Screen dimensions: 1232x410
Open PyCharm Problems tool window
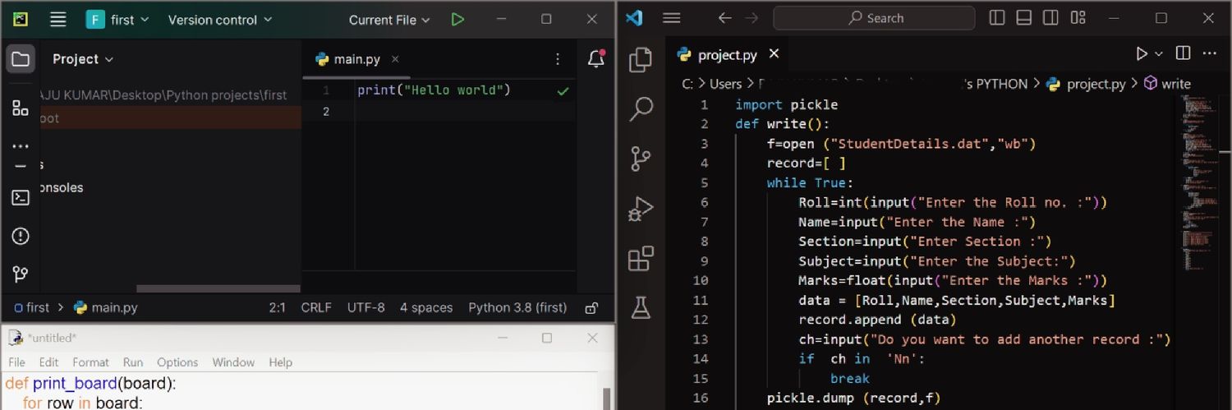tap(21, 237)
